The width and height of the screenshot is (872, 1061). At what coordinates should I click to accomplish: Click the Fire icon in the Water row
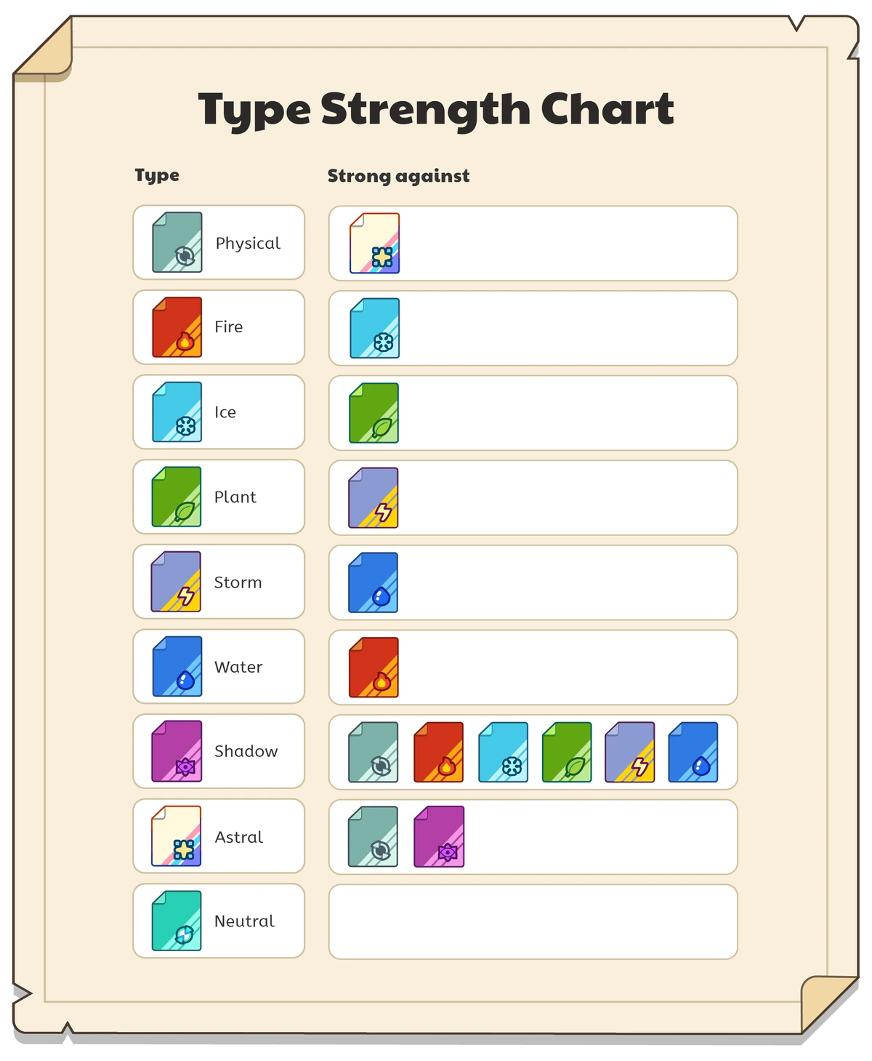pos(374,668)
